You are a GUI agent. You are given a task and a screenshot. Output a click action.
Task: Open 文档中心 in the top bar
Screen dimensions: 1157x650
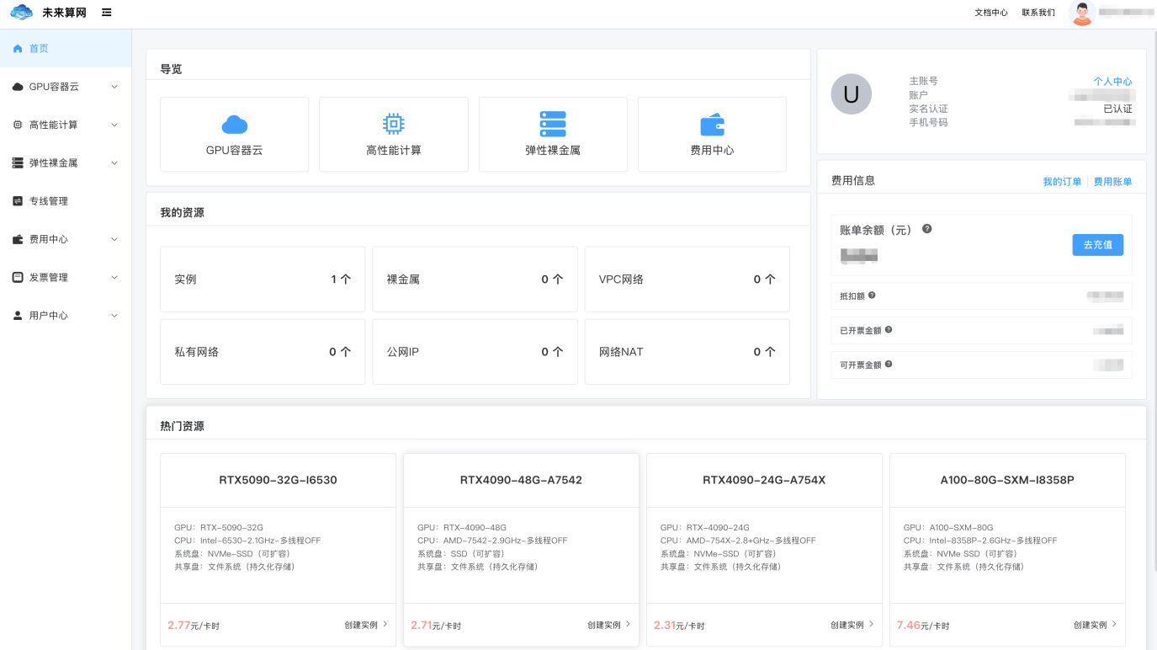[991, 13]
